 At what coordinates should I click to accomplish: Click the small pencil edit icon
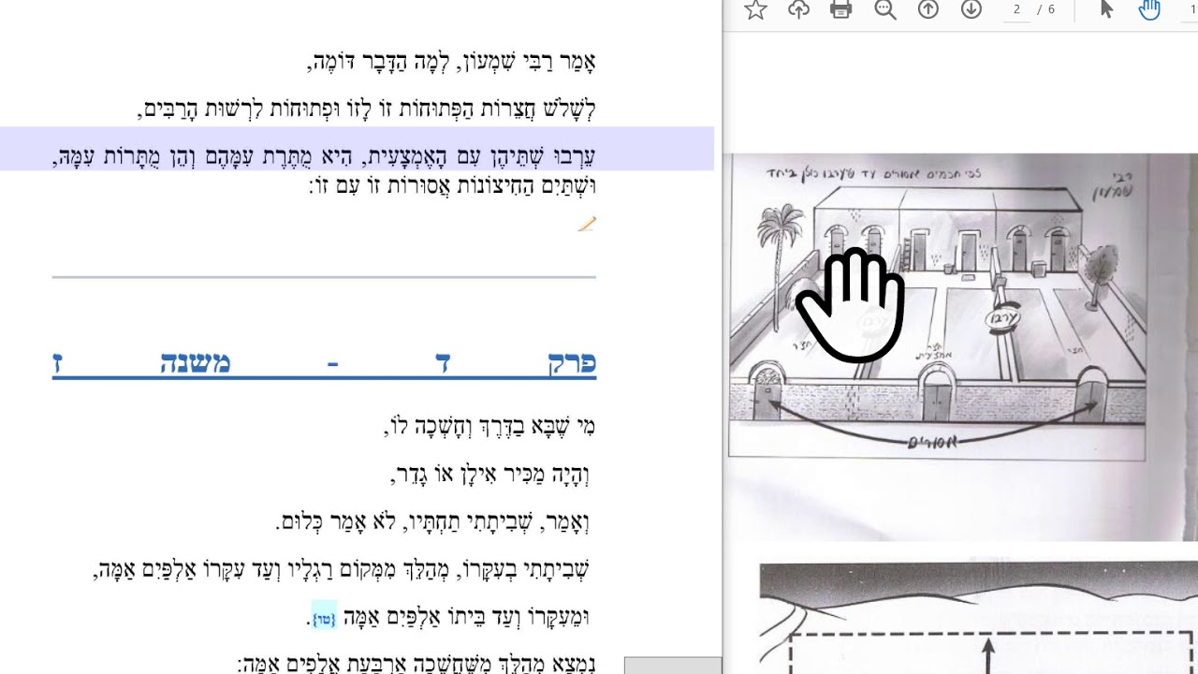[x=587, y=224]
